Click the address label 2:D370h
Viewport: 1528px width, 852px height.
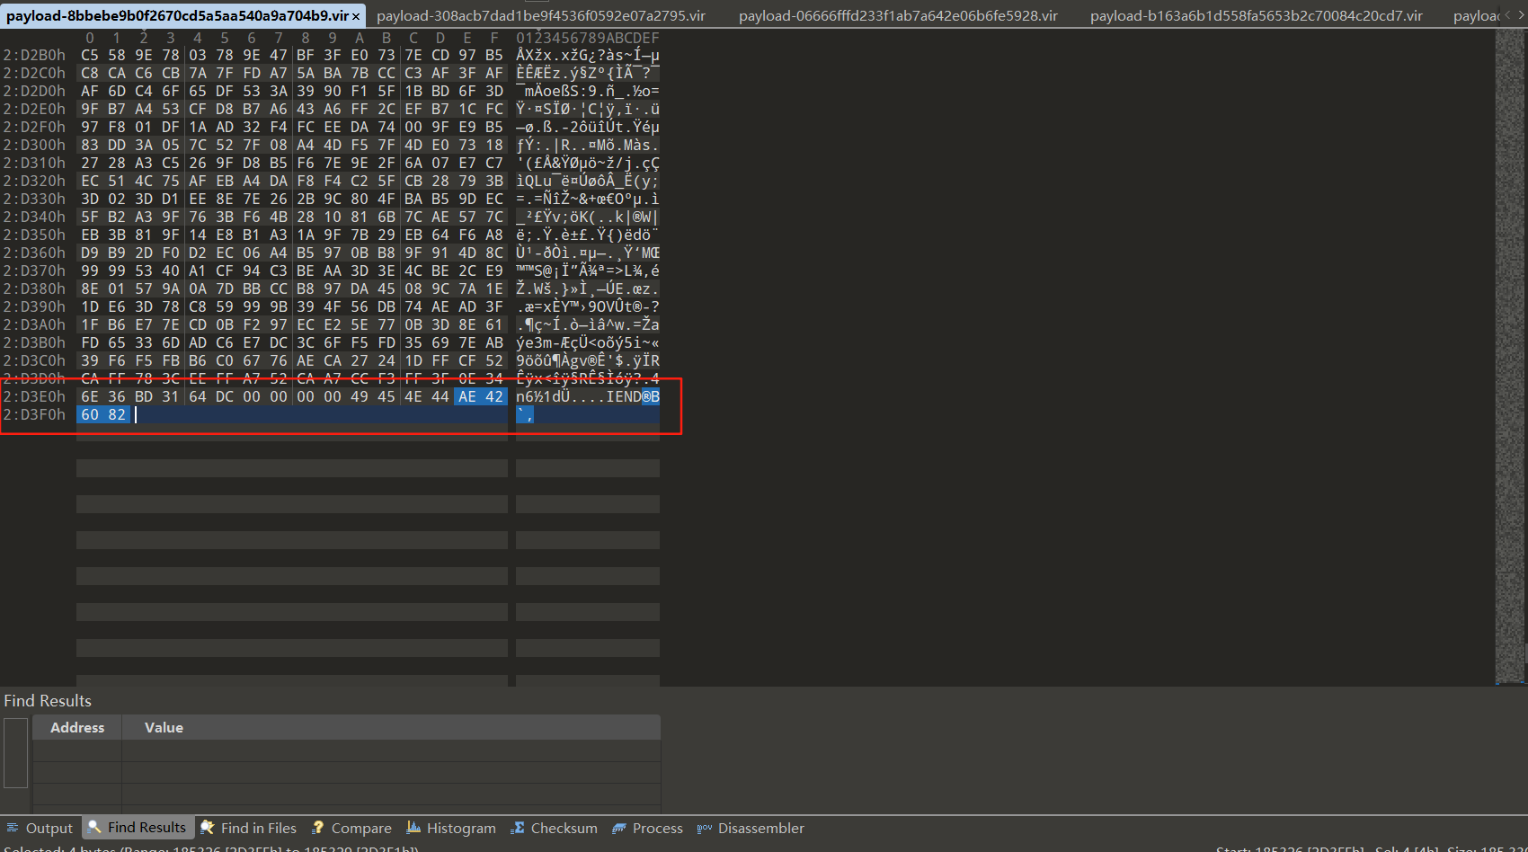(x=34, y=271)
